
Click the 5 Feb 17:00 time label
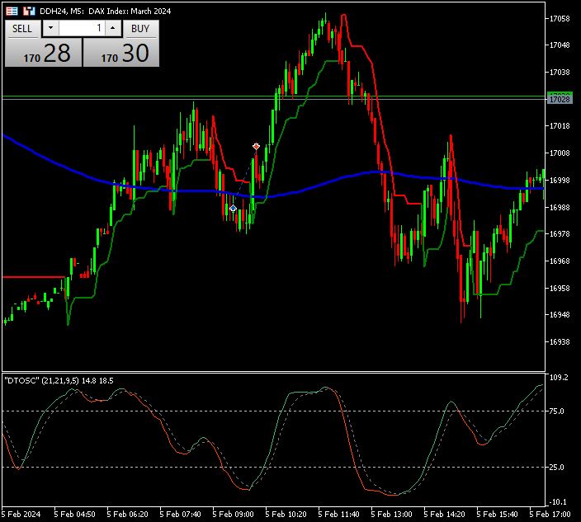click(550, 515)
